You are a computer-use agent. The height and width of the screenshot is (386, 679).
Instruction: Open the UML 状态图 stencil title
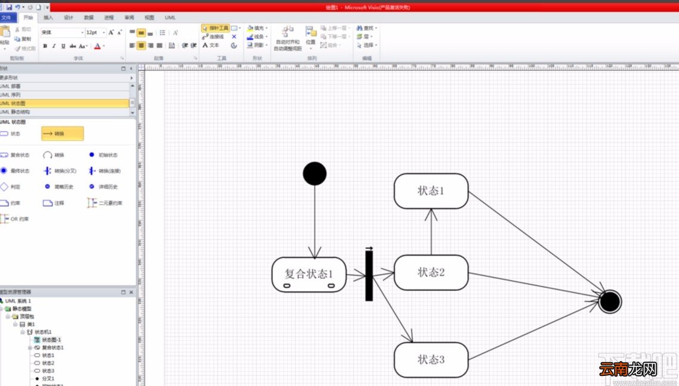click(x=64, y=103)
